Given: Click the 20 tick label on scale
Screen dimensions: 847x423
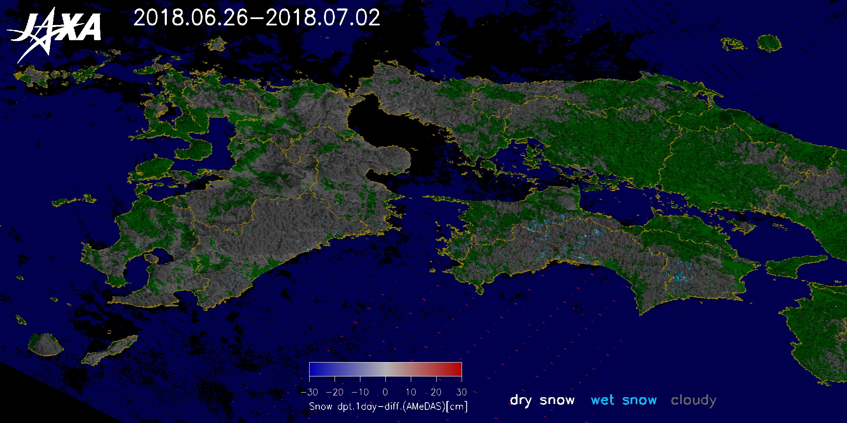Looking at the screenshot, I should (436, 392).
